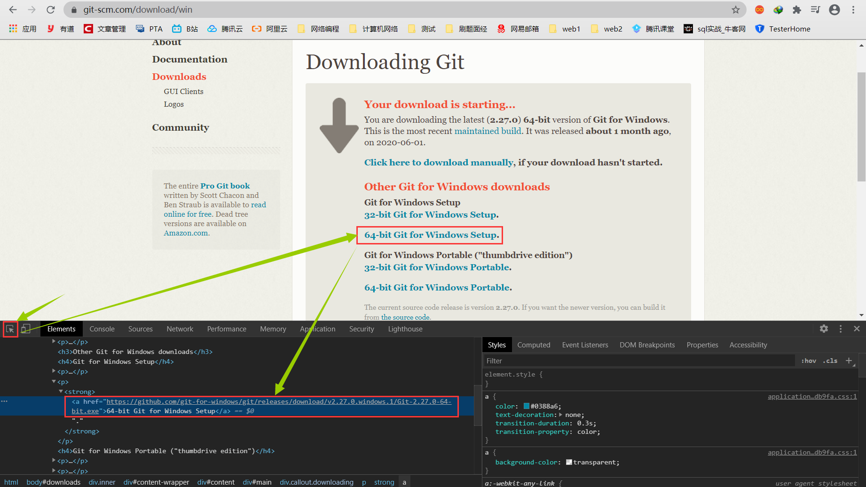866x487 pixels.
Task: Click the address bar URL
Action: pyautogui.click(x=138, y=9)
